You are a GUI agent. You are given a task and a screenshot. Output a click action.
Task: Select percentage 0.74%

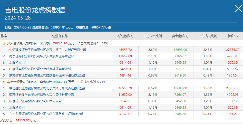click(x=208, y=114)
